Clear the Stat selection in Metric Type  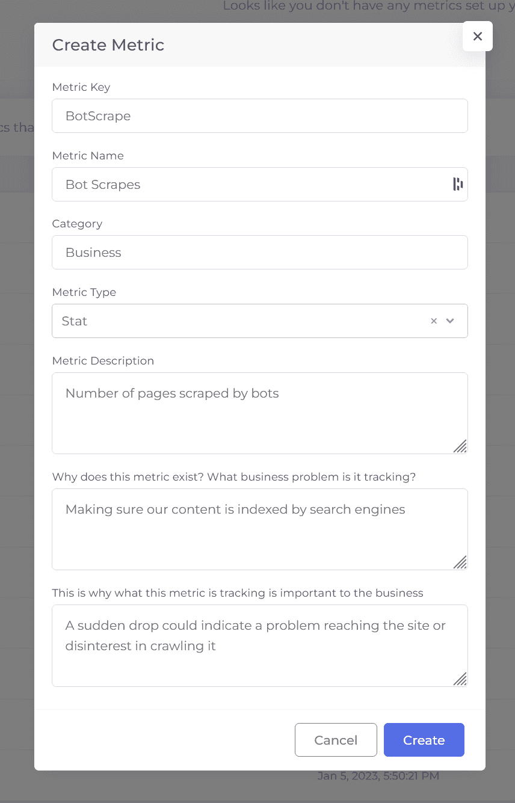pyautogui.click(x=433, y=321)
